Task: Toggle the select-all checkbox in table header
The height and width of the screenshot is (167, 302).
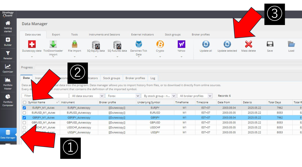Action: click(x=24, y=102)
